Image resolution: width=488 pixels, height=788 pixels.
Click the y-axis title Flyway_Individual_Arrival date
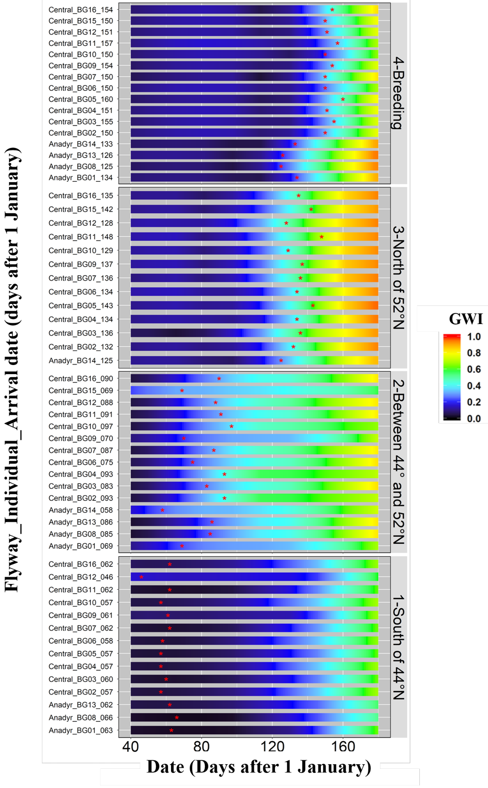tap(12, 370)
